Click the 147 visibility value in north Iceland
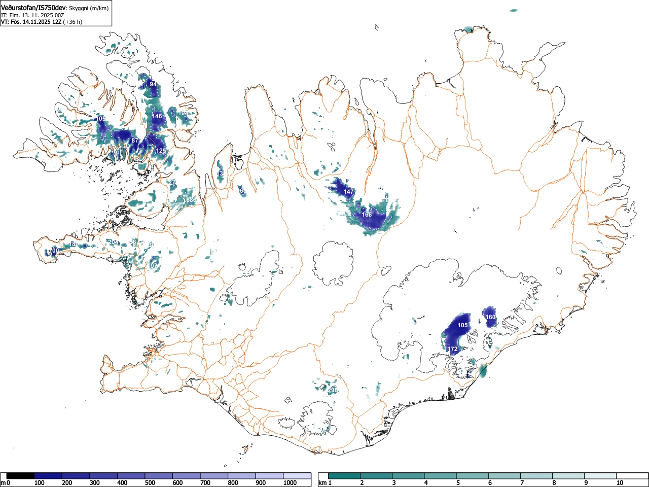649x487 pixels. point(348,192)
